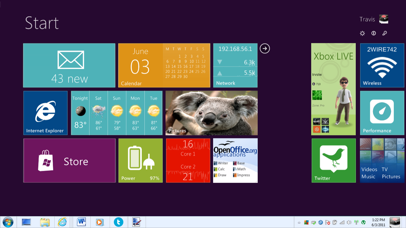
Task: Click the Start heading text
Action: coord(42,23)
